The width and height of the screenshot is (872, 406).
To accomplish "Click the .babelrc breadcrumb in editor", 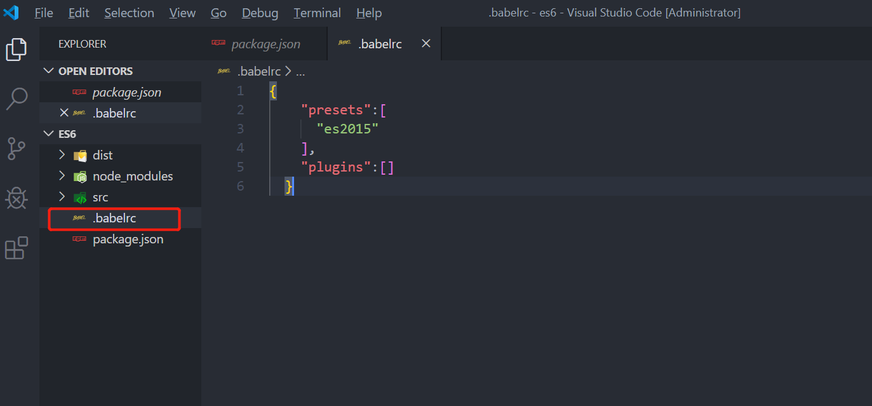I will 258,72.
